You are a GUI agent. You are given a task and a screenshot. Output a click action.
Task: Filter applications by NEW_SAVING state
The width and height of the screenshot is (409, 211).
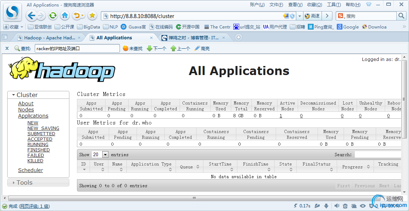tap(43, 128)
